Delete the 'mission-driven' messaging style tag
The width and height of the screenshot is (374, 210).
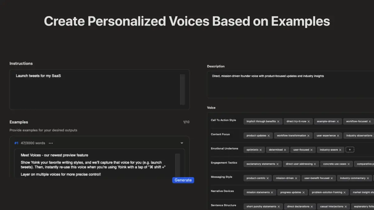click(296, 178)
